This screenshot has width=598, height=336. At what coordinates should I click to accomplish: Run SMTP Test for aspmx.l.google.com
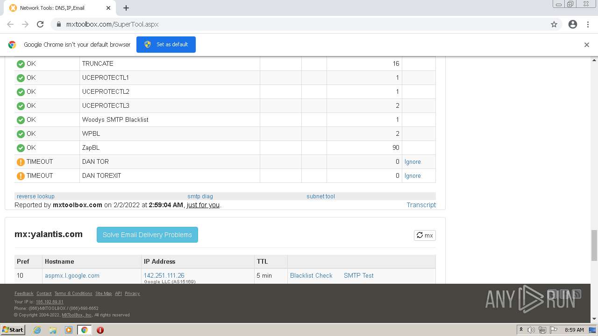click(358, 275)
